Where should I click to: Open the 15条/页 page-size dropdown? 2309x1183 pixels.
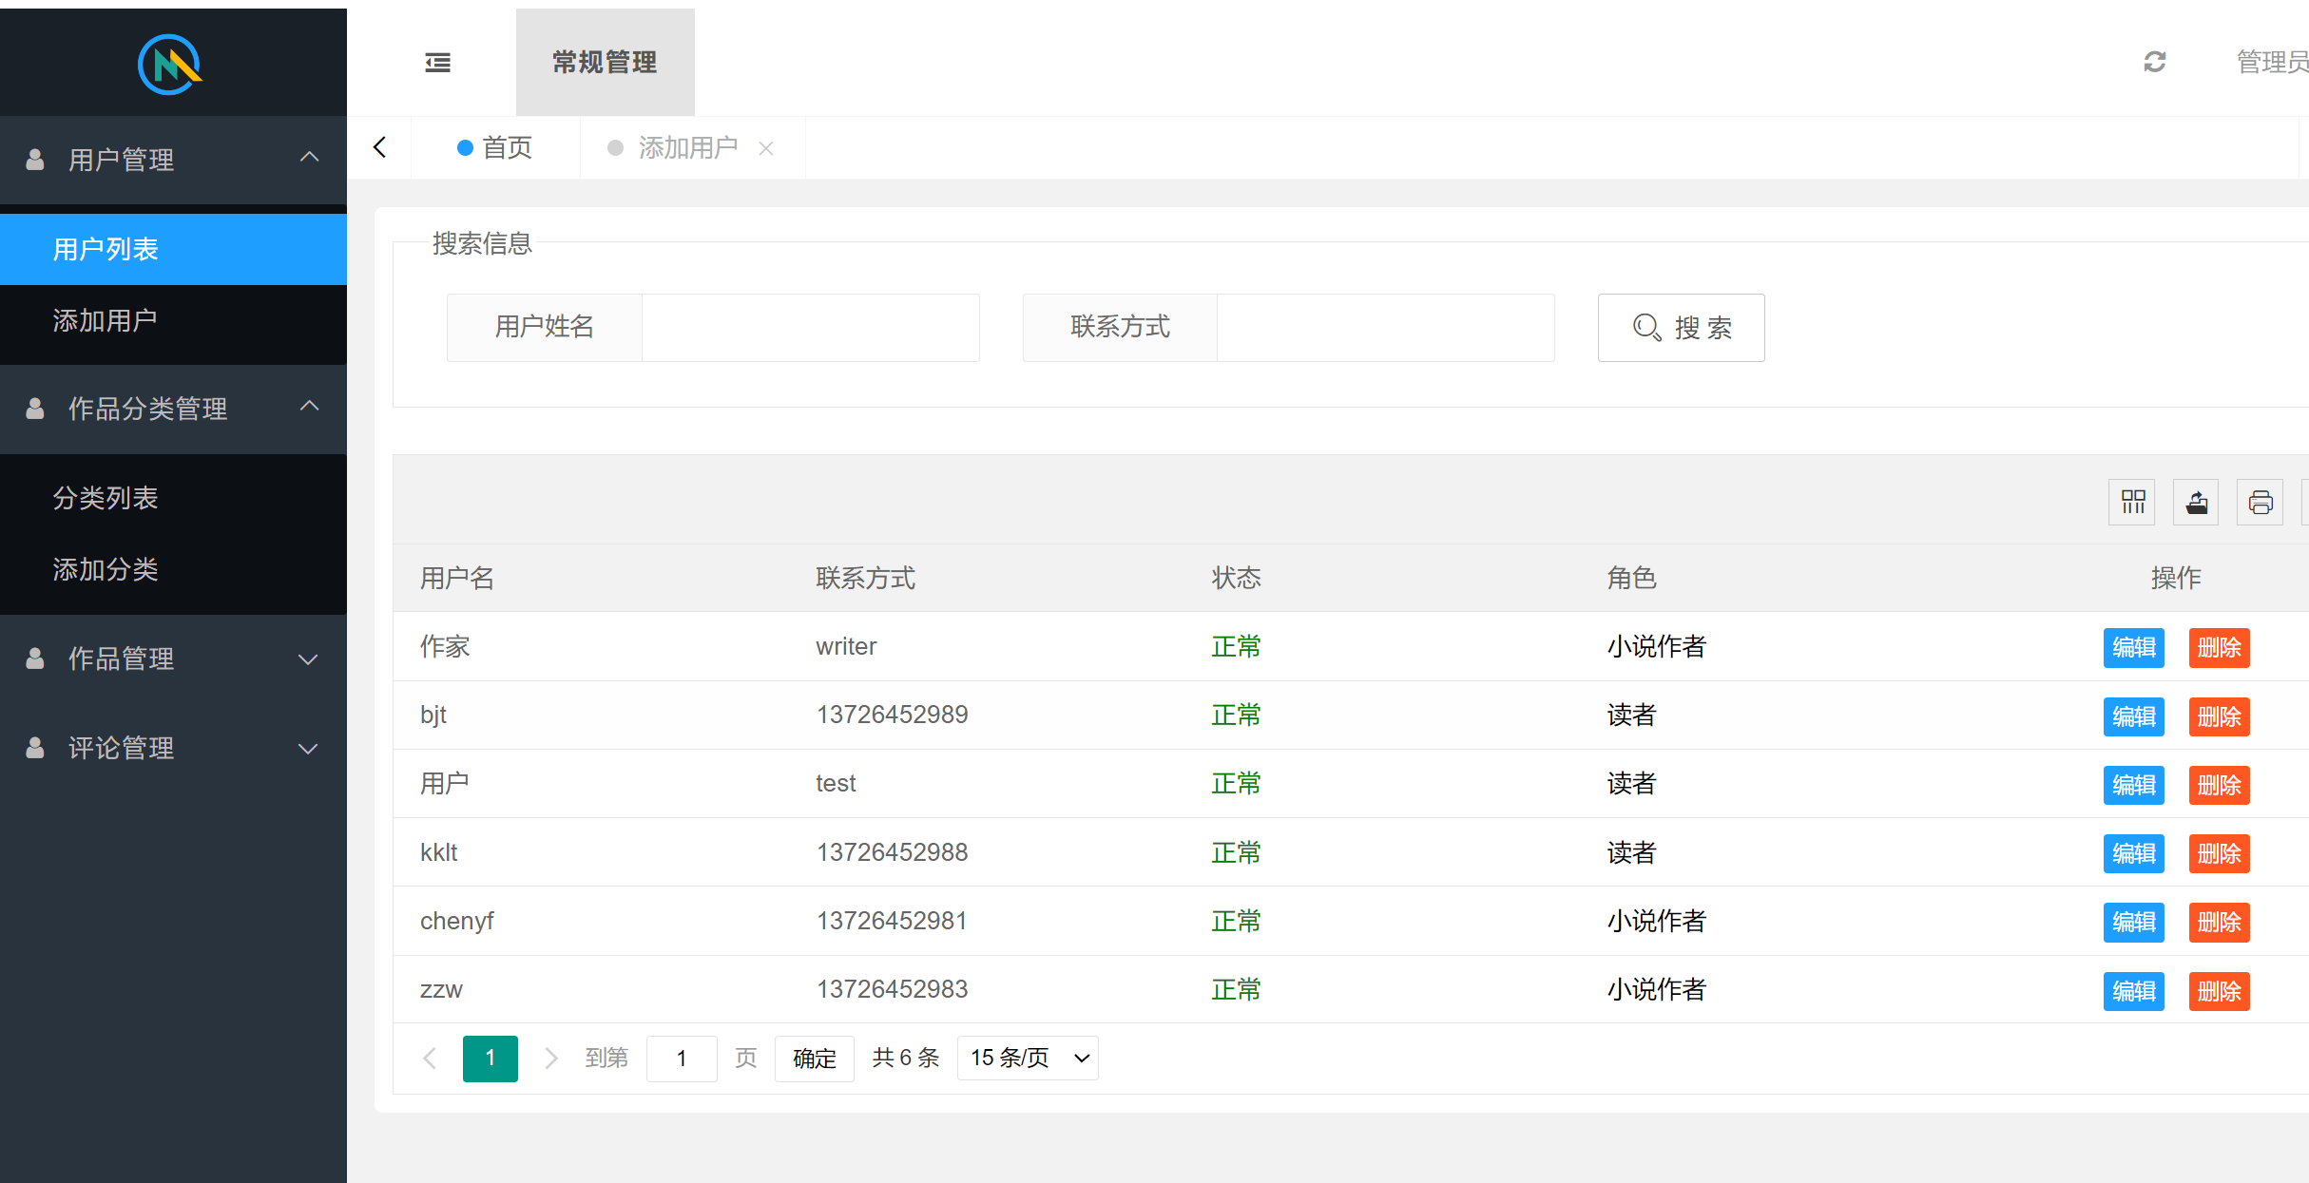click(1027, 1058)
